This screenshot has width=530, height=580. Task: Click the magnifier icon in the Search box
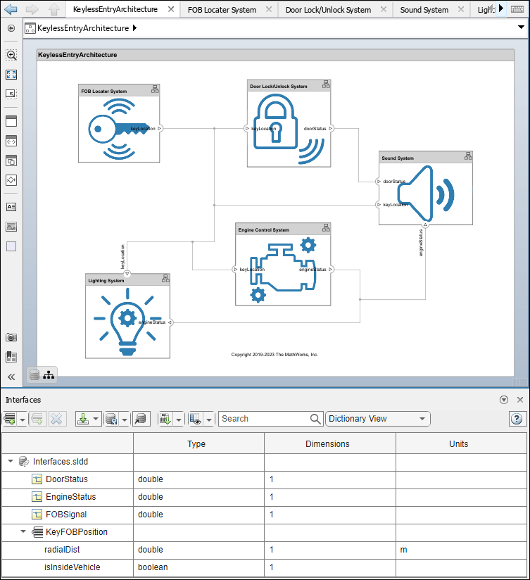(x=315, y=419)
